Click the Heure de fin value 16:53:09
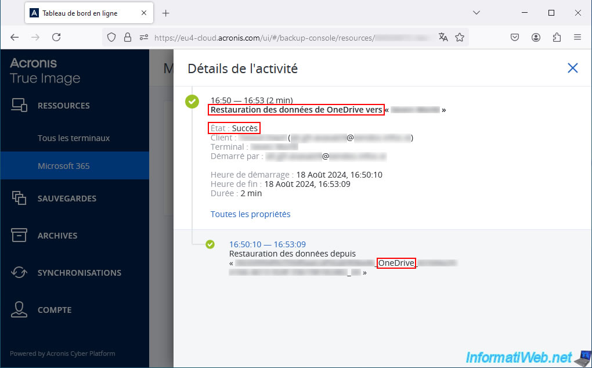This screenshot has width=592, height=368. pyautogui.click(x=308, y=184)
